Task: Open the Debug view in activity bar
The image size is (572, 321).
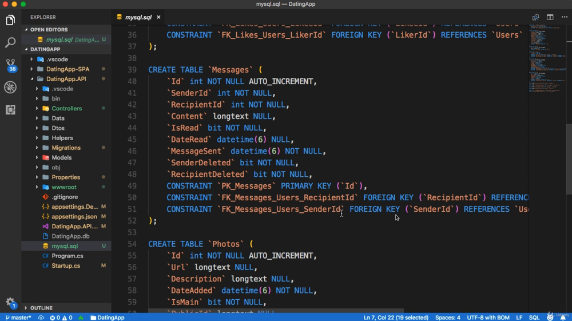Action: [x=10, y=87]
